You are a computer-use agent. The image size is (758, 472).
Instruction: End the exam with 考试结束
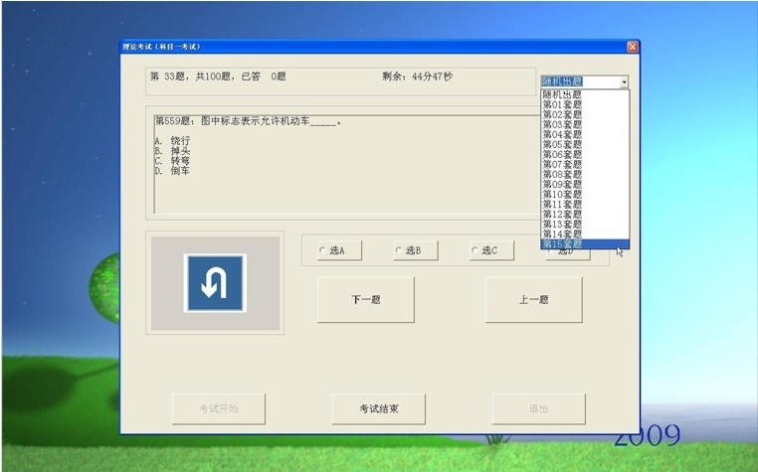click(x=379, y=408)
